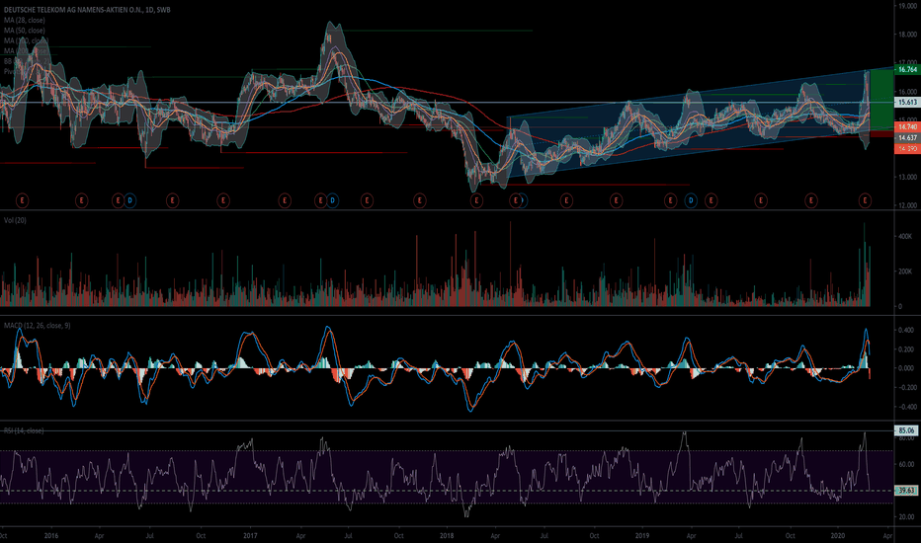Click the earnings E marker beside the 2016 dividend

click(118, 200)
